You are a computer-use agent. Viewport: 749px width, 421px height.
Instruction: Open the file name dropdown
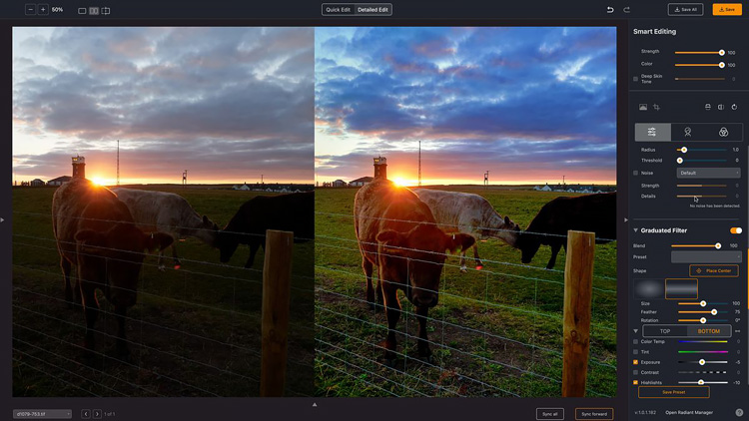point(43,414)
